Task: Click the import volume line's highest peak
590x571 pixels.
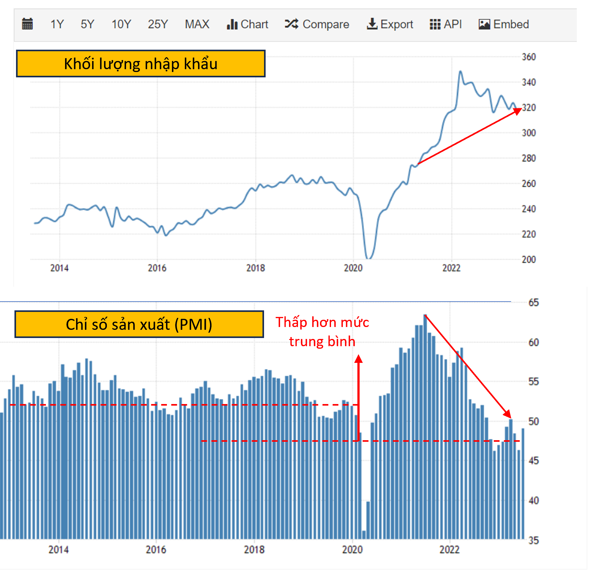Action: tap(460, 72)
